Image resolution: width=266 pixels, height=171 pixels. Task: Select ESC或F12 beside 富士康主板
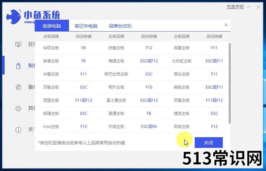coord(149,100)
